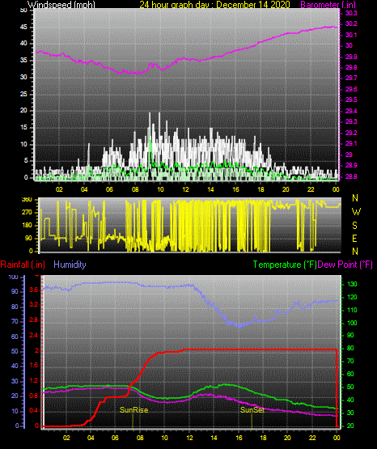Click the SunSet marker label
Screen dimensions: 377x449
tap(252, 410)
